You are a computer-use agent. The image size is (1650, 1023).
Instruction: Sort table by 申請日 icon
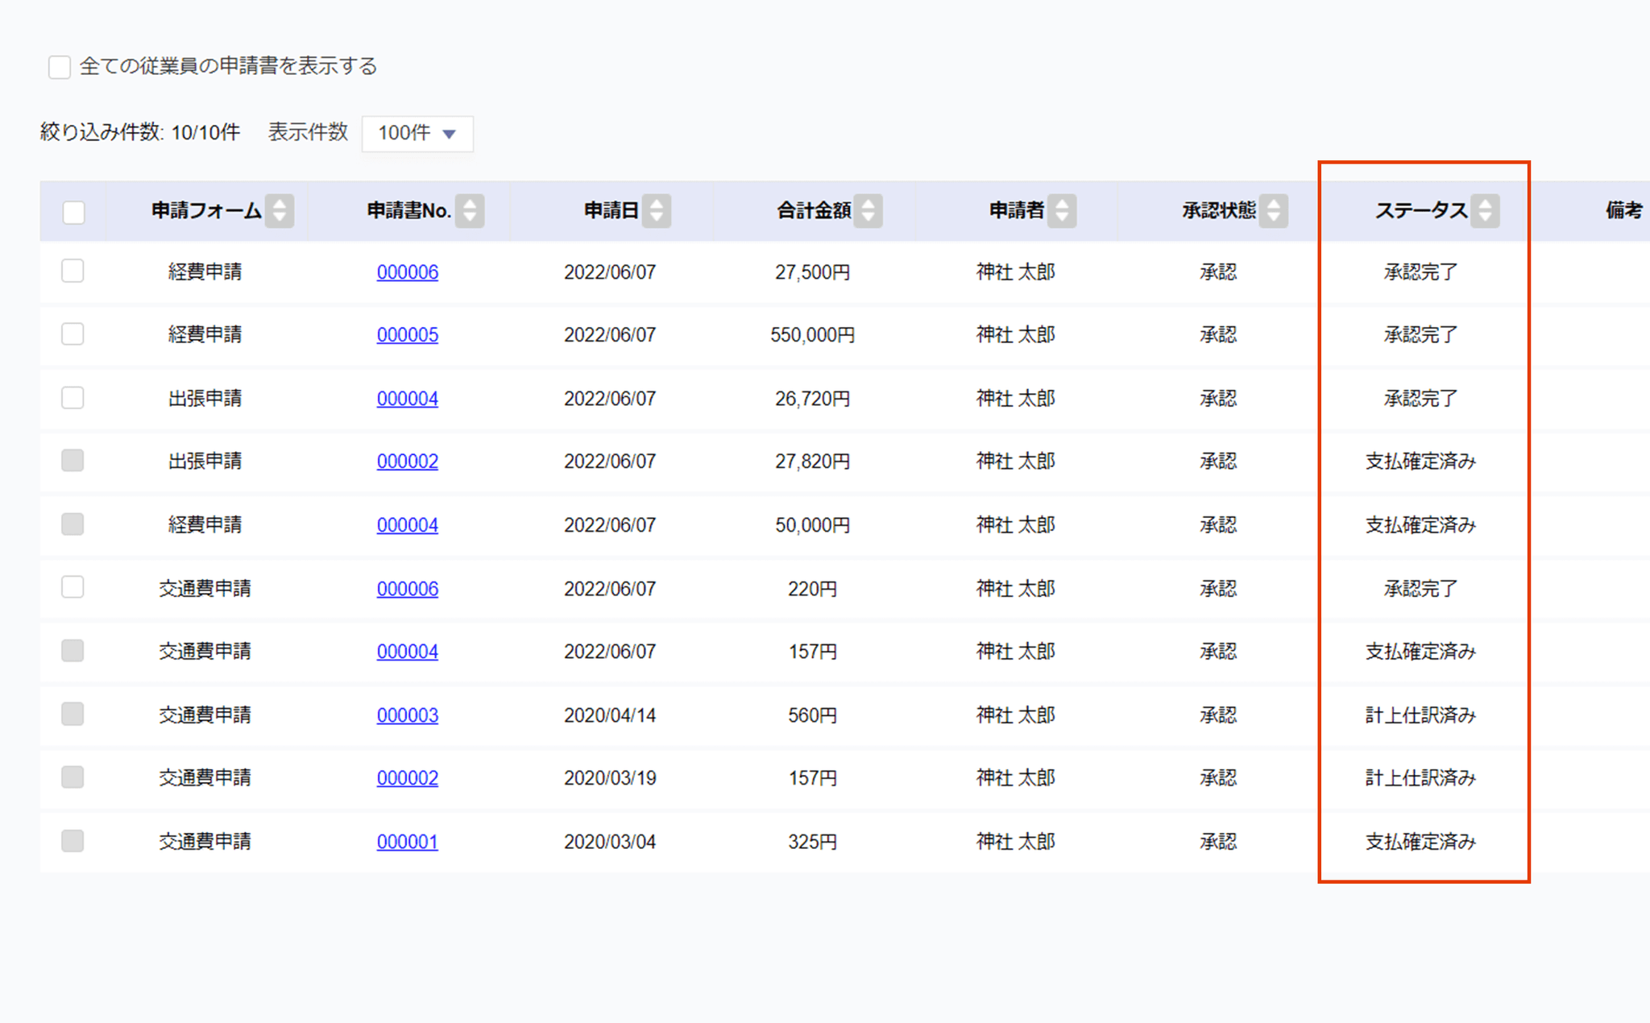tap(657, 211)
